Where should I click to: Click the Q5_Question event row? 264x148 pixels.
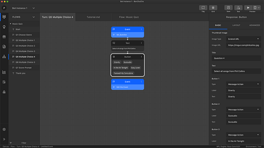128,35
